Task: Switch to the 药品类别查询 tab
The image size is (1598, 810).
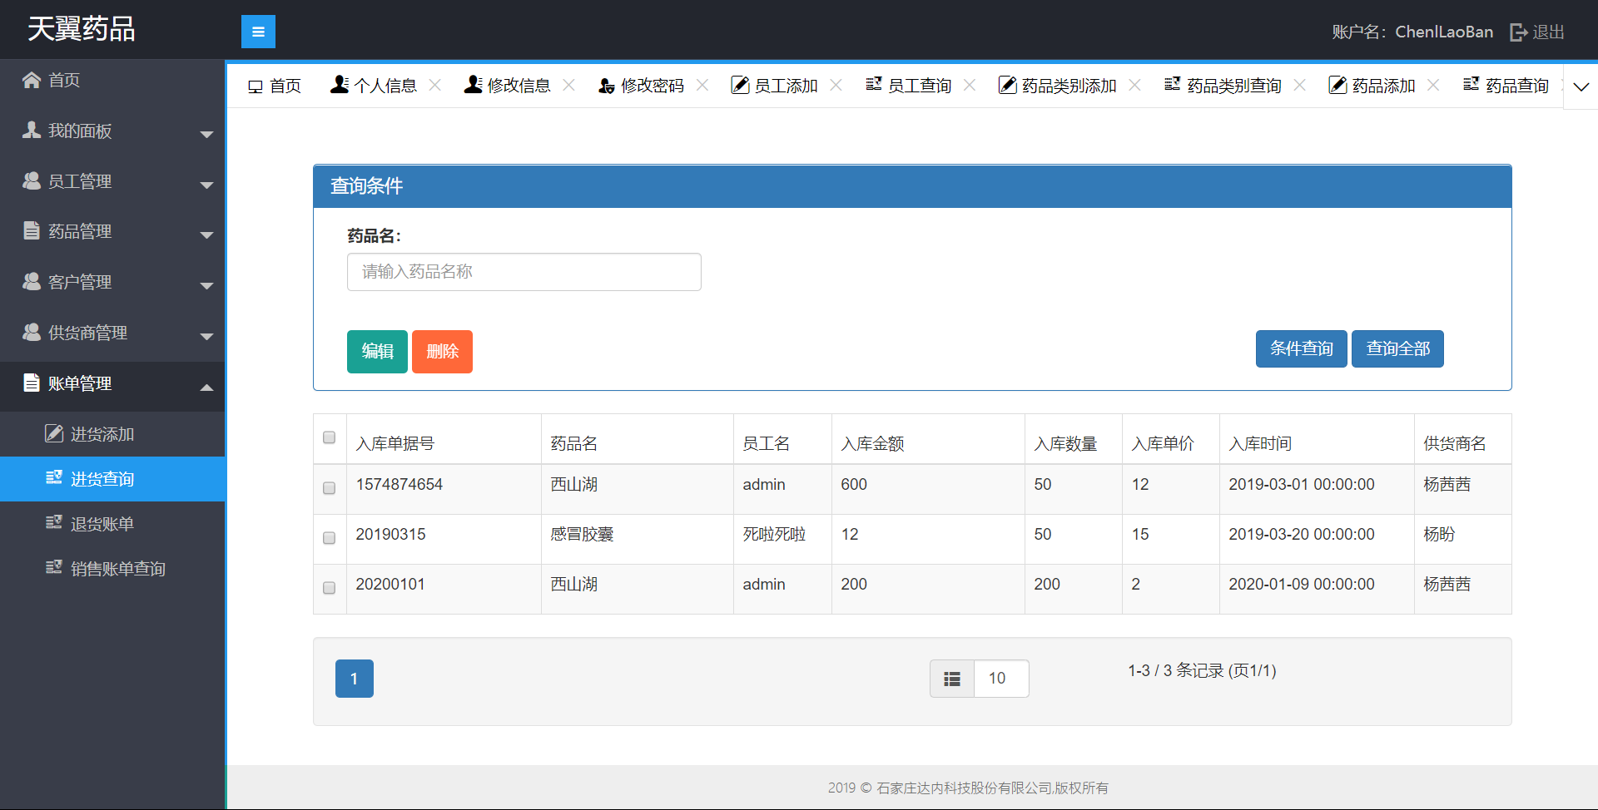Action: [x=1223, y=85]
